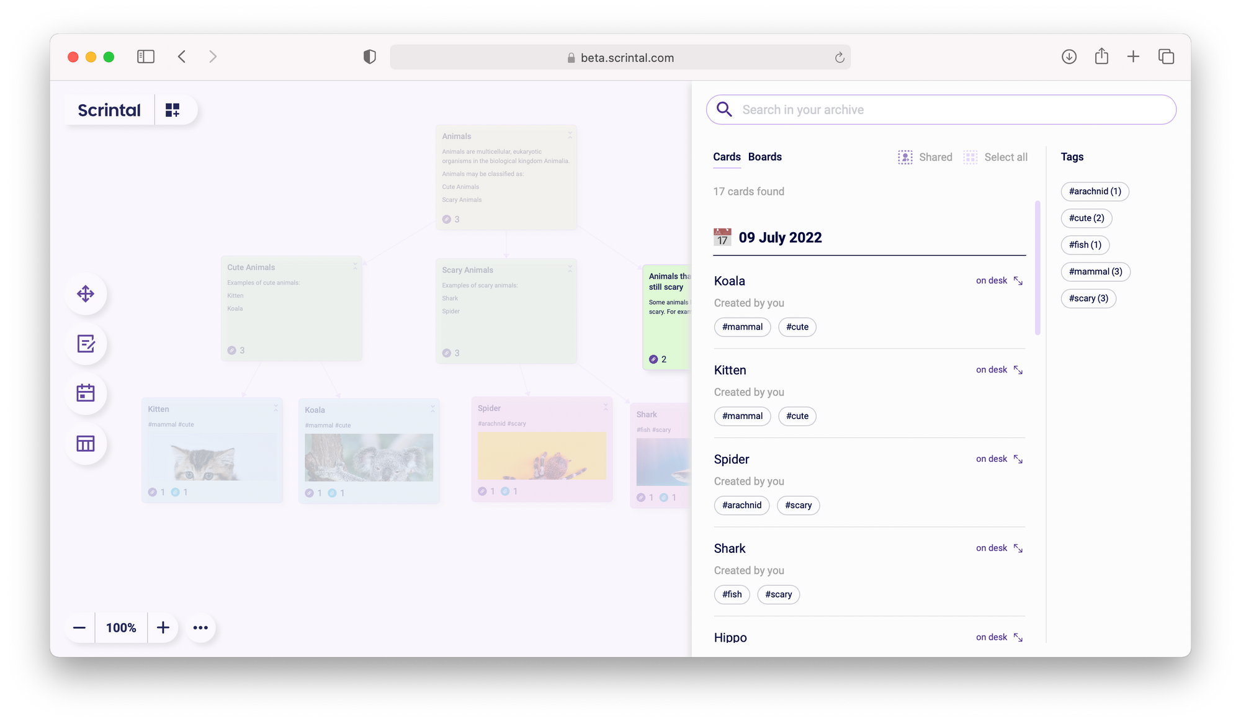The width and height of the screenshot is (1241, 723).
Task: Expand Koala card arrow icon
Action: (x=1018, y=281)
